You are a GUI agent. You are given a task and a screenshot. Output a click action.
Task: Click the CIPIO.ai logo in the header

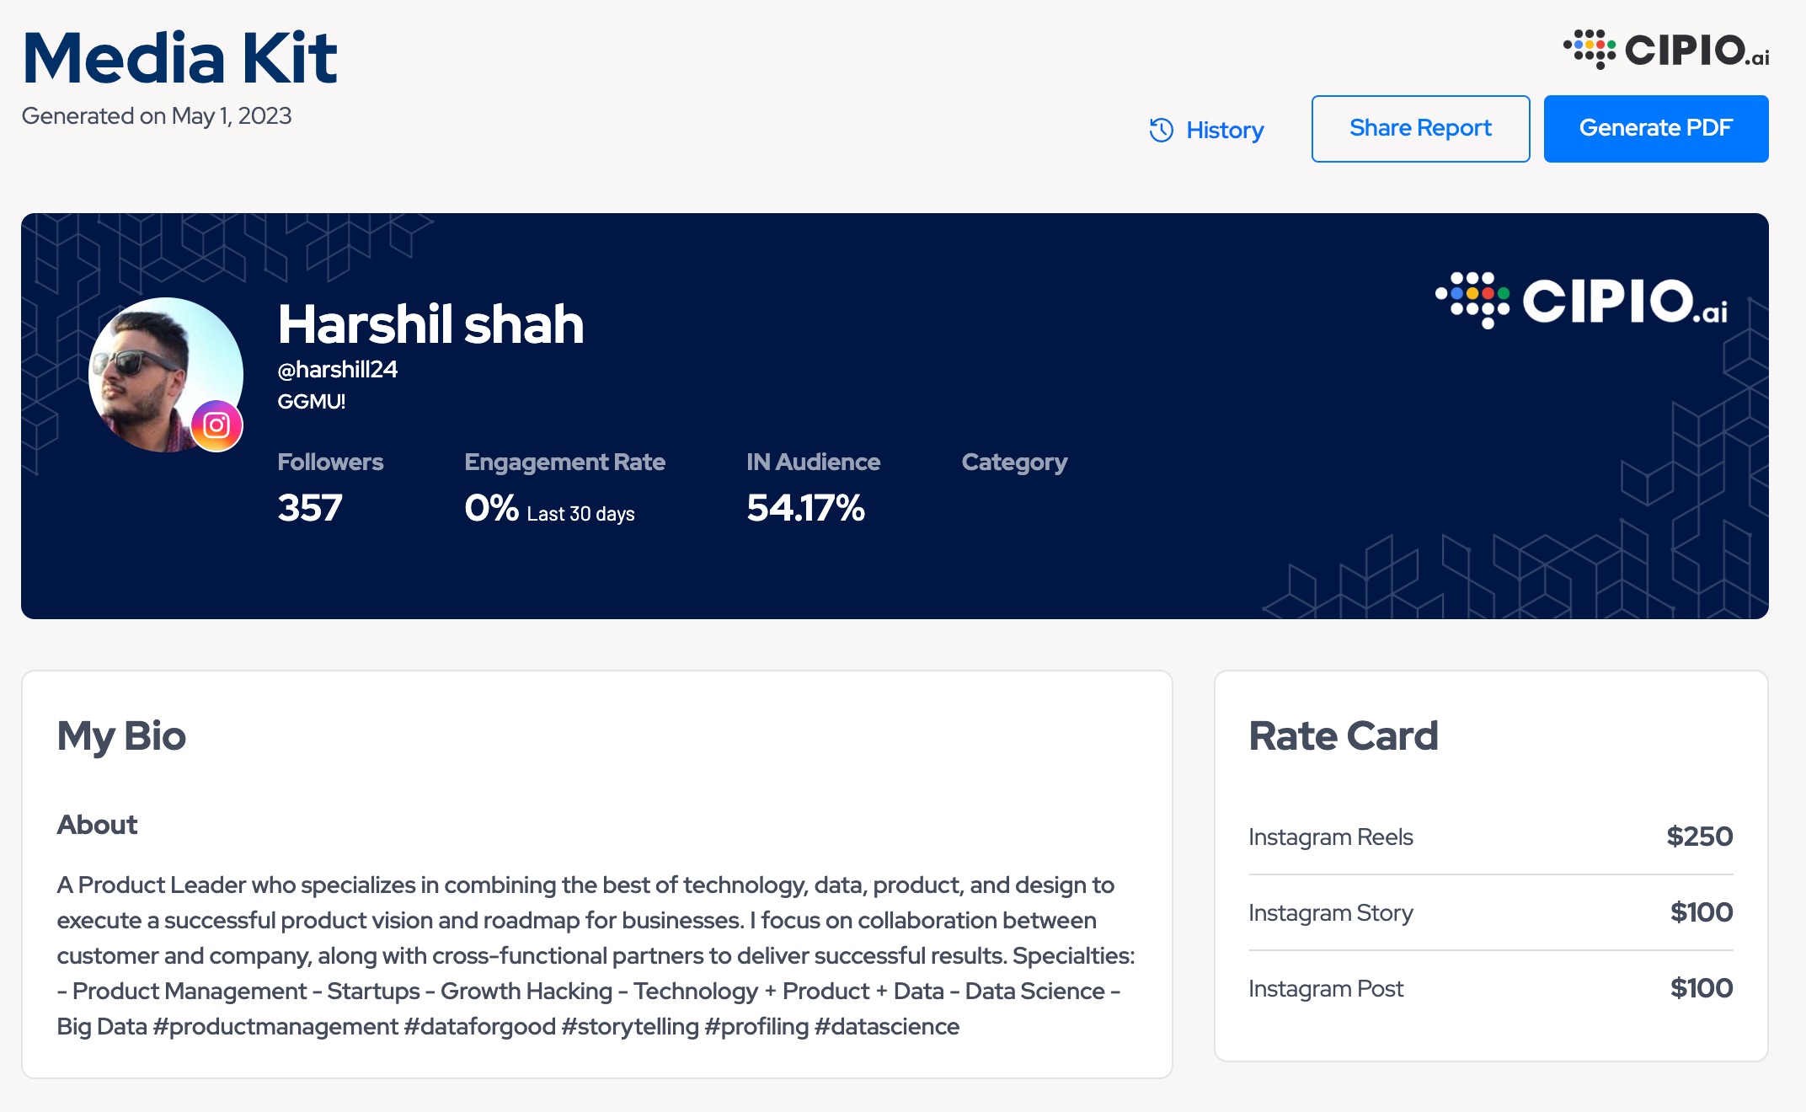(1666, 50)
